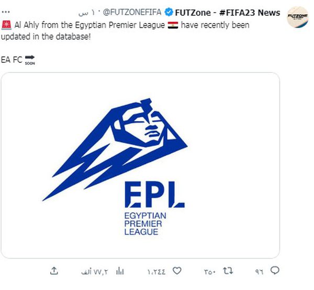Click the SOON arrow emoji
The width and height of the screenshot is (314, 290).
point(29,60)
